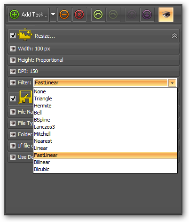
Task: Click the yellow Resize task icon
Action: pyautogui.click(x=25, y=35)
